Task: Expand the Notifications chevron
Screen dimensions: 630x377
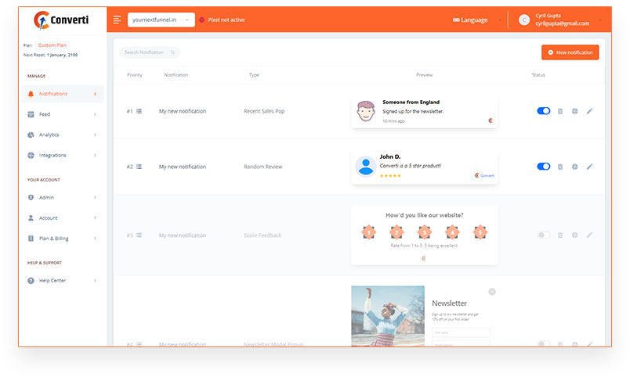Action: pos(96,94)
